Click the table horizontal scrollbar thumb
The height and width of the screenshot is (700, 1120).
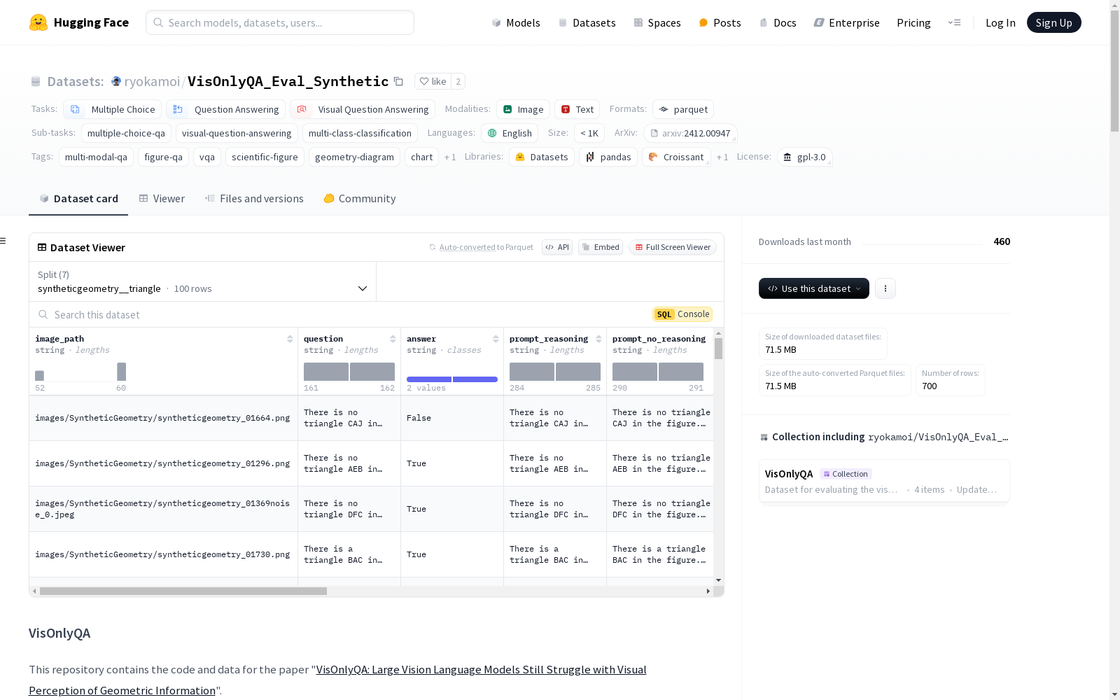183,591
